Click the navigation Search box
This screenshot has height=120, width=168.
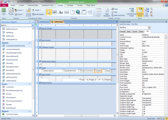pos(16,25)
